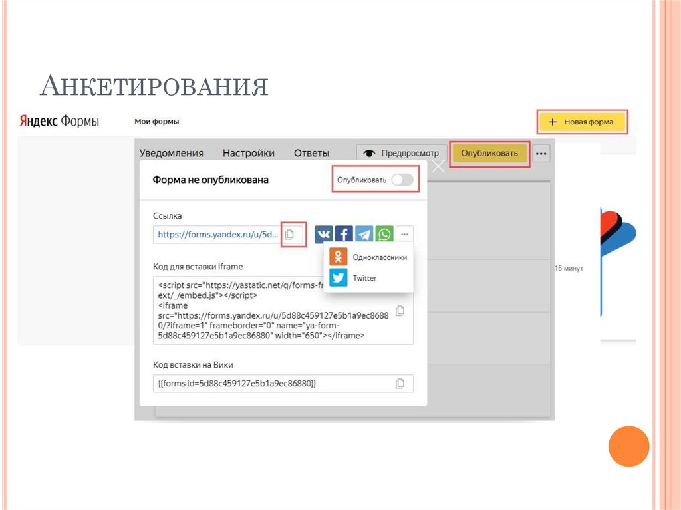Share the form via VK icon
This screenshot has height=510, width=681.
coord(323,234)
